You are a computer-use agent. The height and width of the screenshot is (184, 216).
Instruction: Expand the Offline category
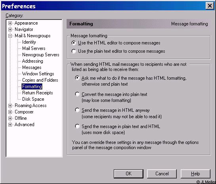pyautogui.click(x=10, y=119)
